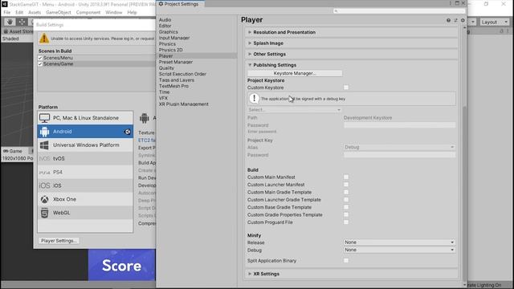Viewport: 514px width, 289px height.
Task: Enable Custom Launcher Gradle Template checkbox
Action: (x=346, y=200)
